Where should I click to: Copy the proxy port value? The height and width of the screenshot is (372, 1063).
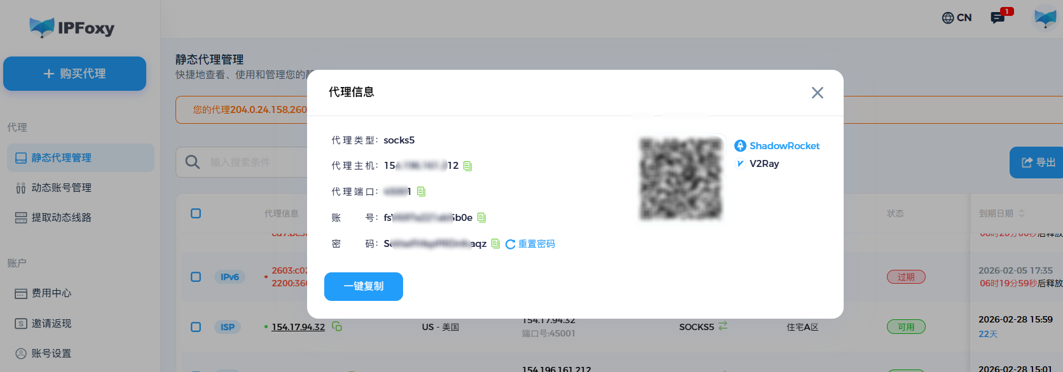click(421, 191)
